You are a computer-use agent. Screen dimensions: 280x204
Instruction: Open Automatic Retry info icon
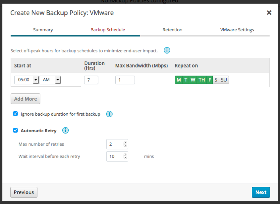(65, 130)
